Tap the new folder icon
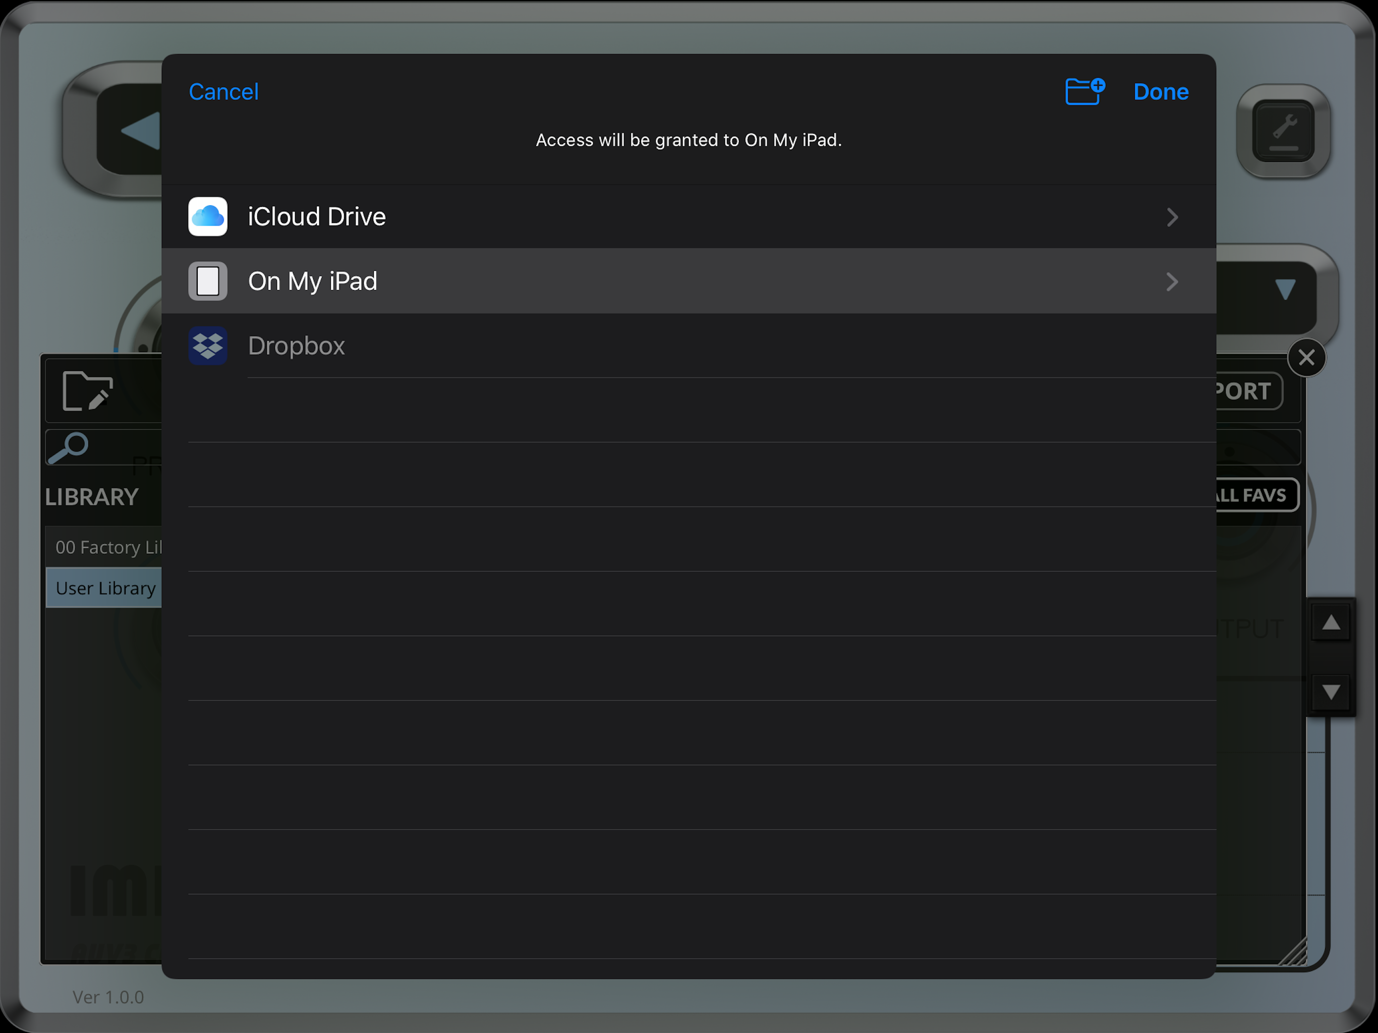 tap(1084, 92)
